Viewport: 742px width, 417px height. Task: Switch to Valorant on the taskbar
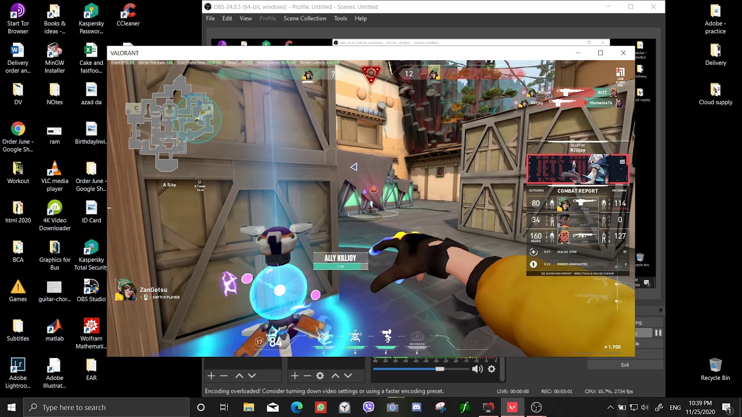(x=512, y=407)
